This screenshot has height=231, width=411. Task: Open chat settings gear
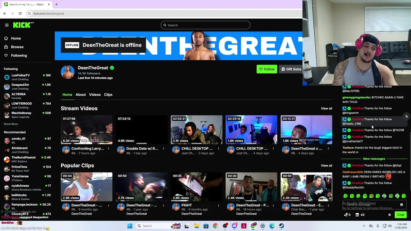pos(389,215)
